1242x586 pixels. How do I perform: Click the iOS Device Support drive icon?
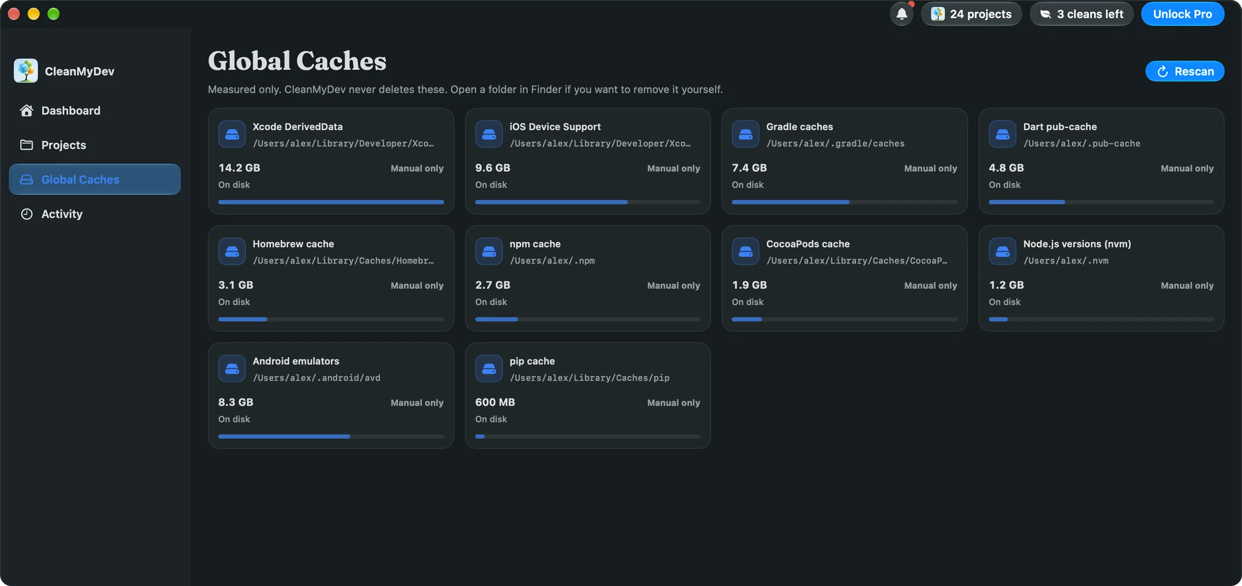pos(489,134)
